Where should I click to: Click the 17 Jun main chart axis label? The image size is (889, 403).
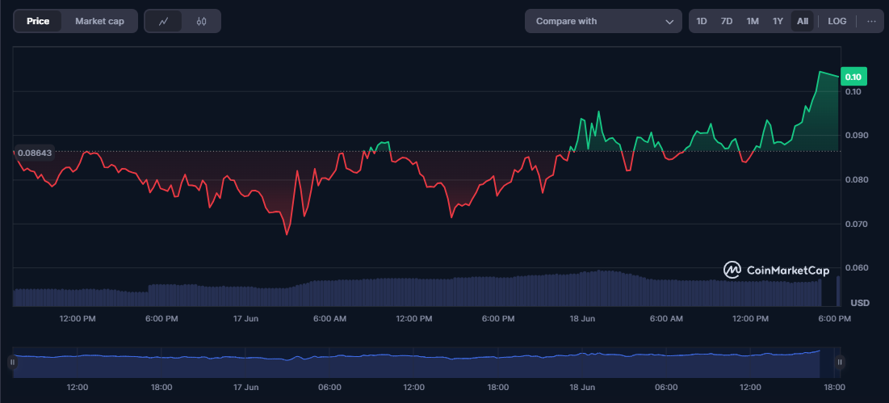245,319
